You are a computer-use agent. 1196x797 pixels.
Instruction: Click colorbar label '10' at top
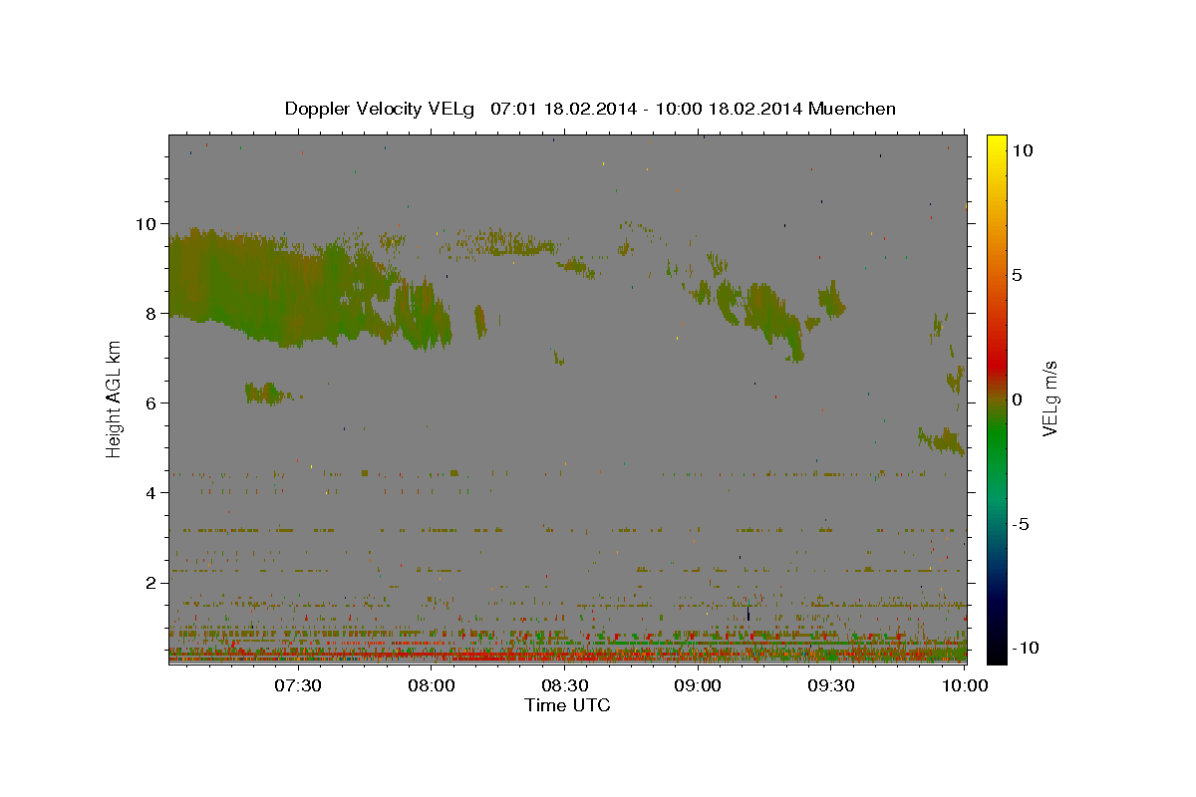tap(1022, 149)
